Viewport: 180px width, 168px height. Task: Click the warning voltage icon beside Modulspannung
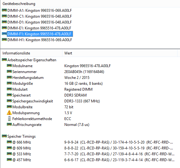tap(9, 113)
